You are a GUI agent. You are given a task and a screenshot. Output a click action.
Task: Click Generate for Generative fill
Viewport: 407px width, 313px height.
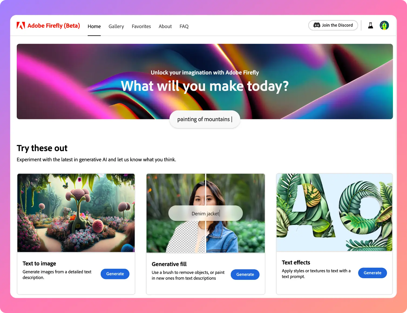[x=245, y=274]
